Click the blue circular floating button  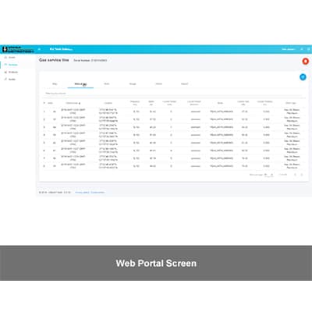click(303, 77)
